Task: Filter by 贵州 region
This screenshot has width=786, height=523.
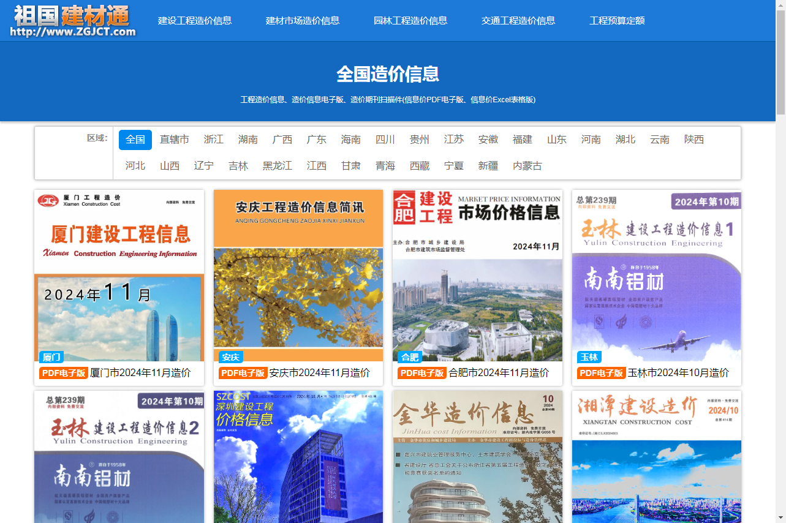Action: pyautogui.click(x=420, y=140)
